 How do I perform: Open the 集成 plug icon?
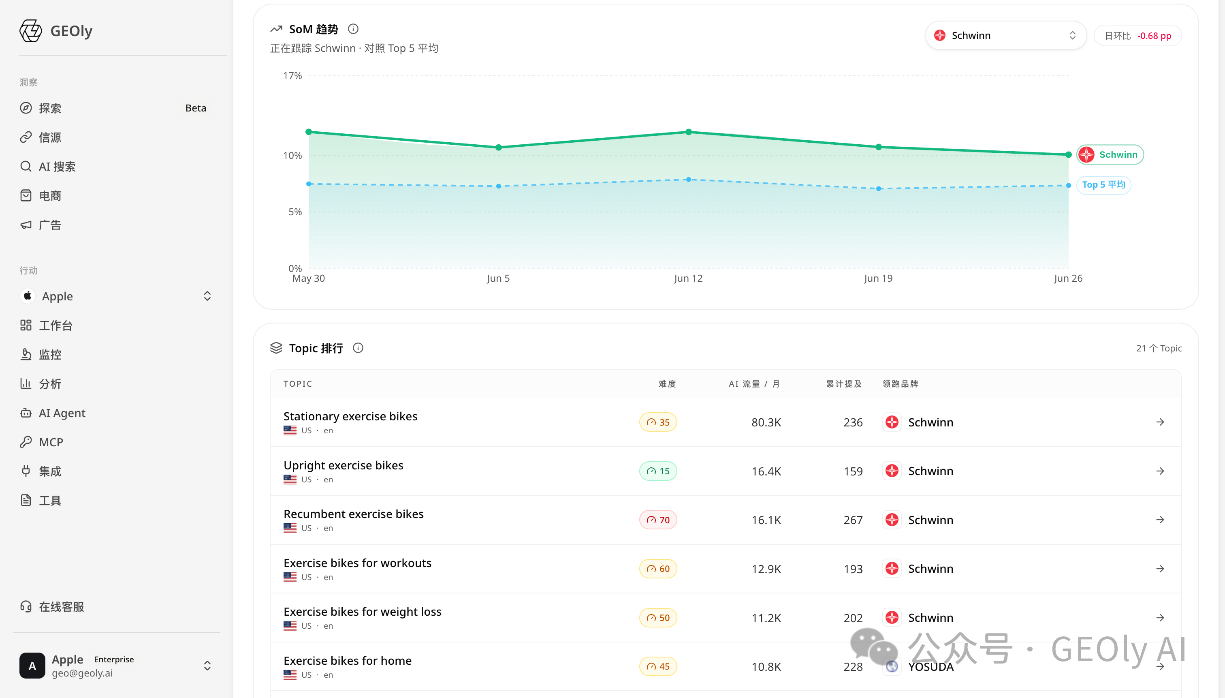click(26, 471)
